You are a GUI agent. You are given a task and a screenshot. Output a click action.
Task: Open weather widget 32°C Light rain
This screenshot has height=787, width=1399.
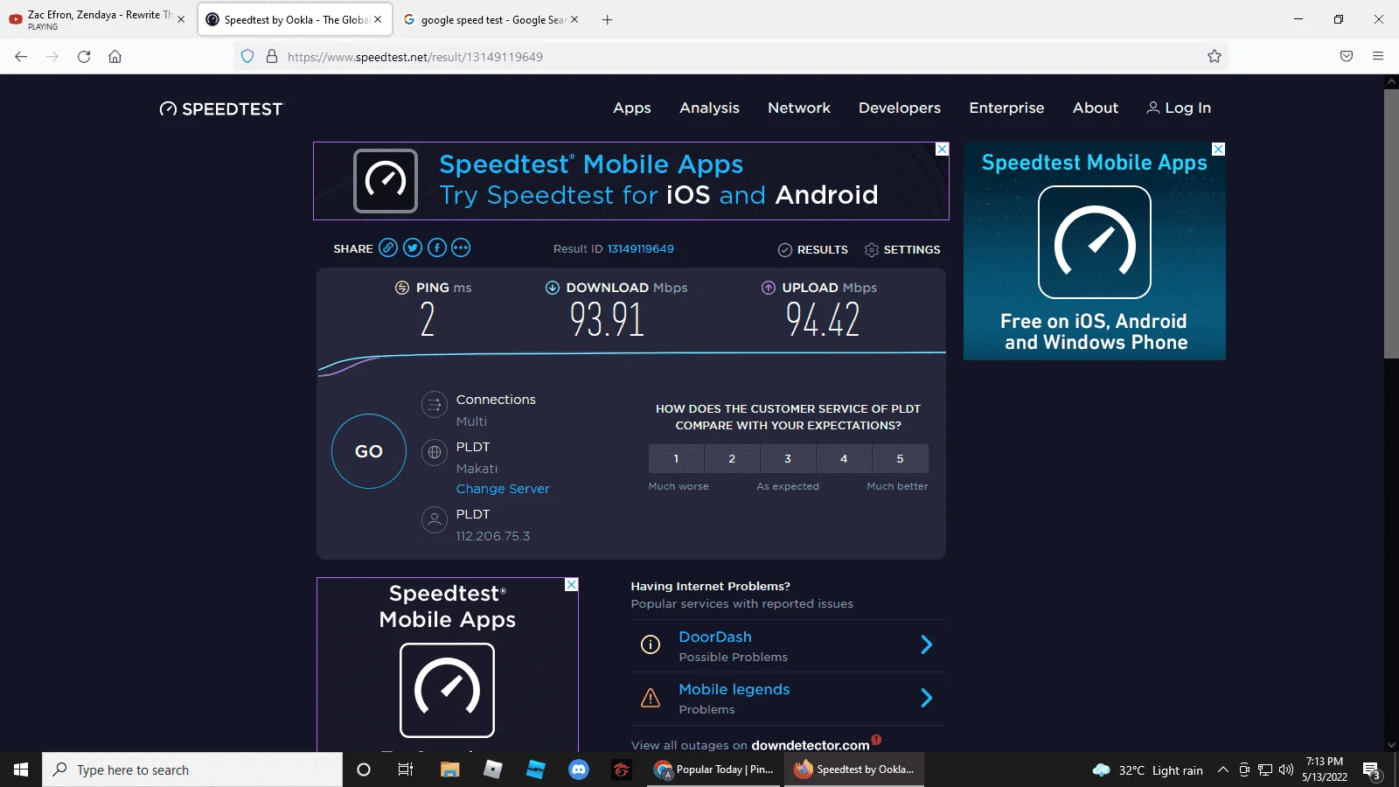click(x=1148, y=770)
